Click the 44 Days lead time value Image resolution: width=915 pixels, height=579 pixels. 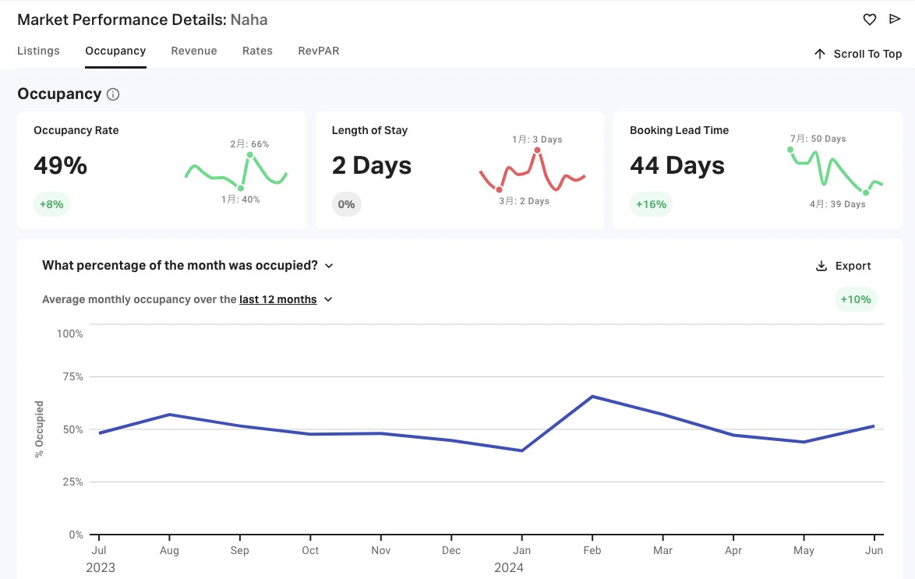pyautogui.click(x=677, y=166)
